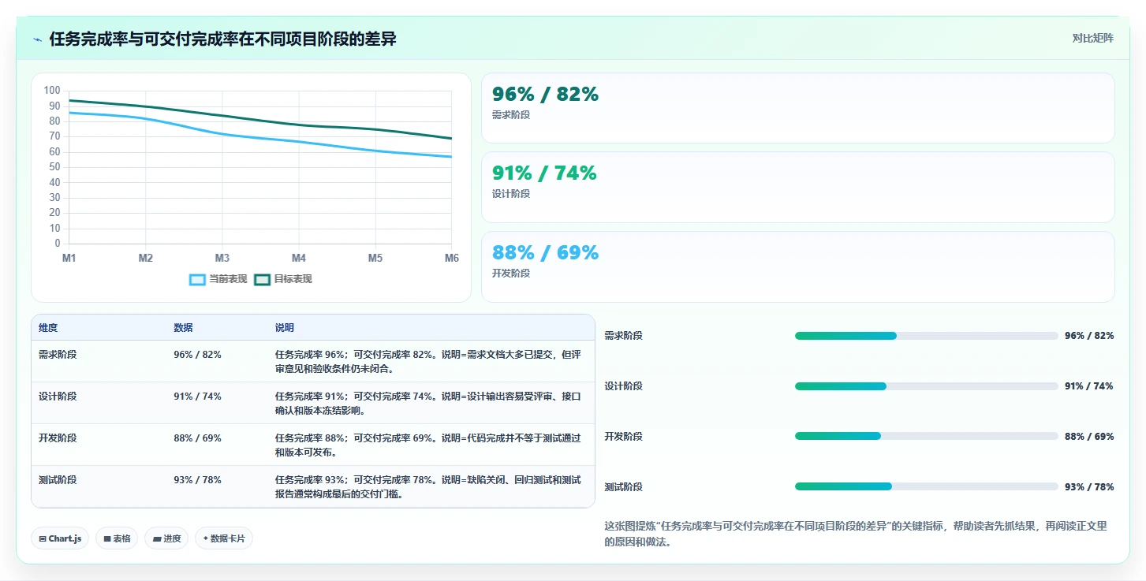
Task: Toggle the 目标表现 legend swatch
Action: 262,279
